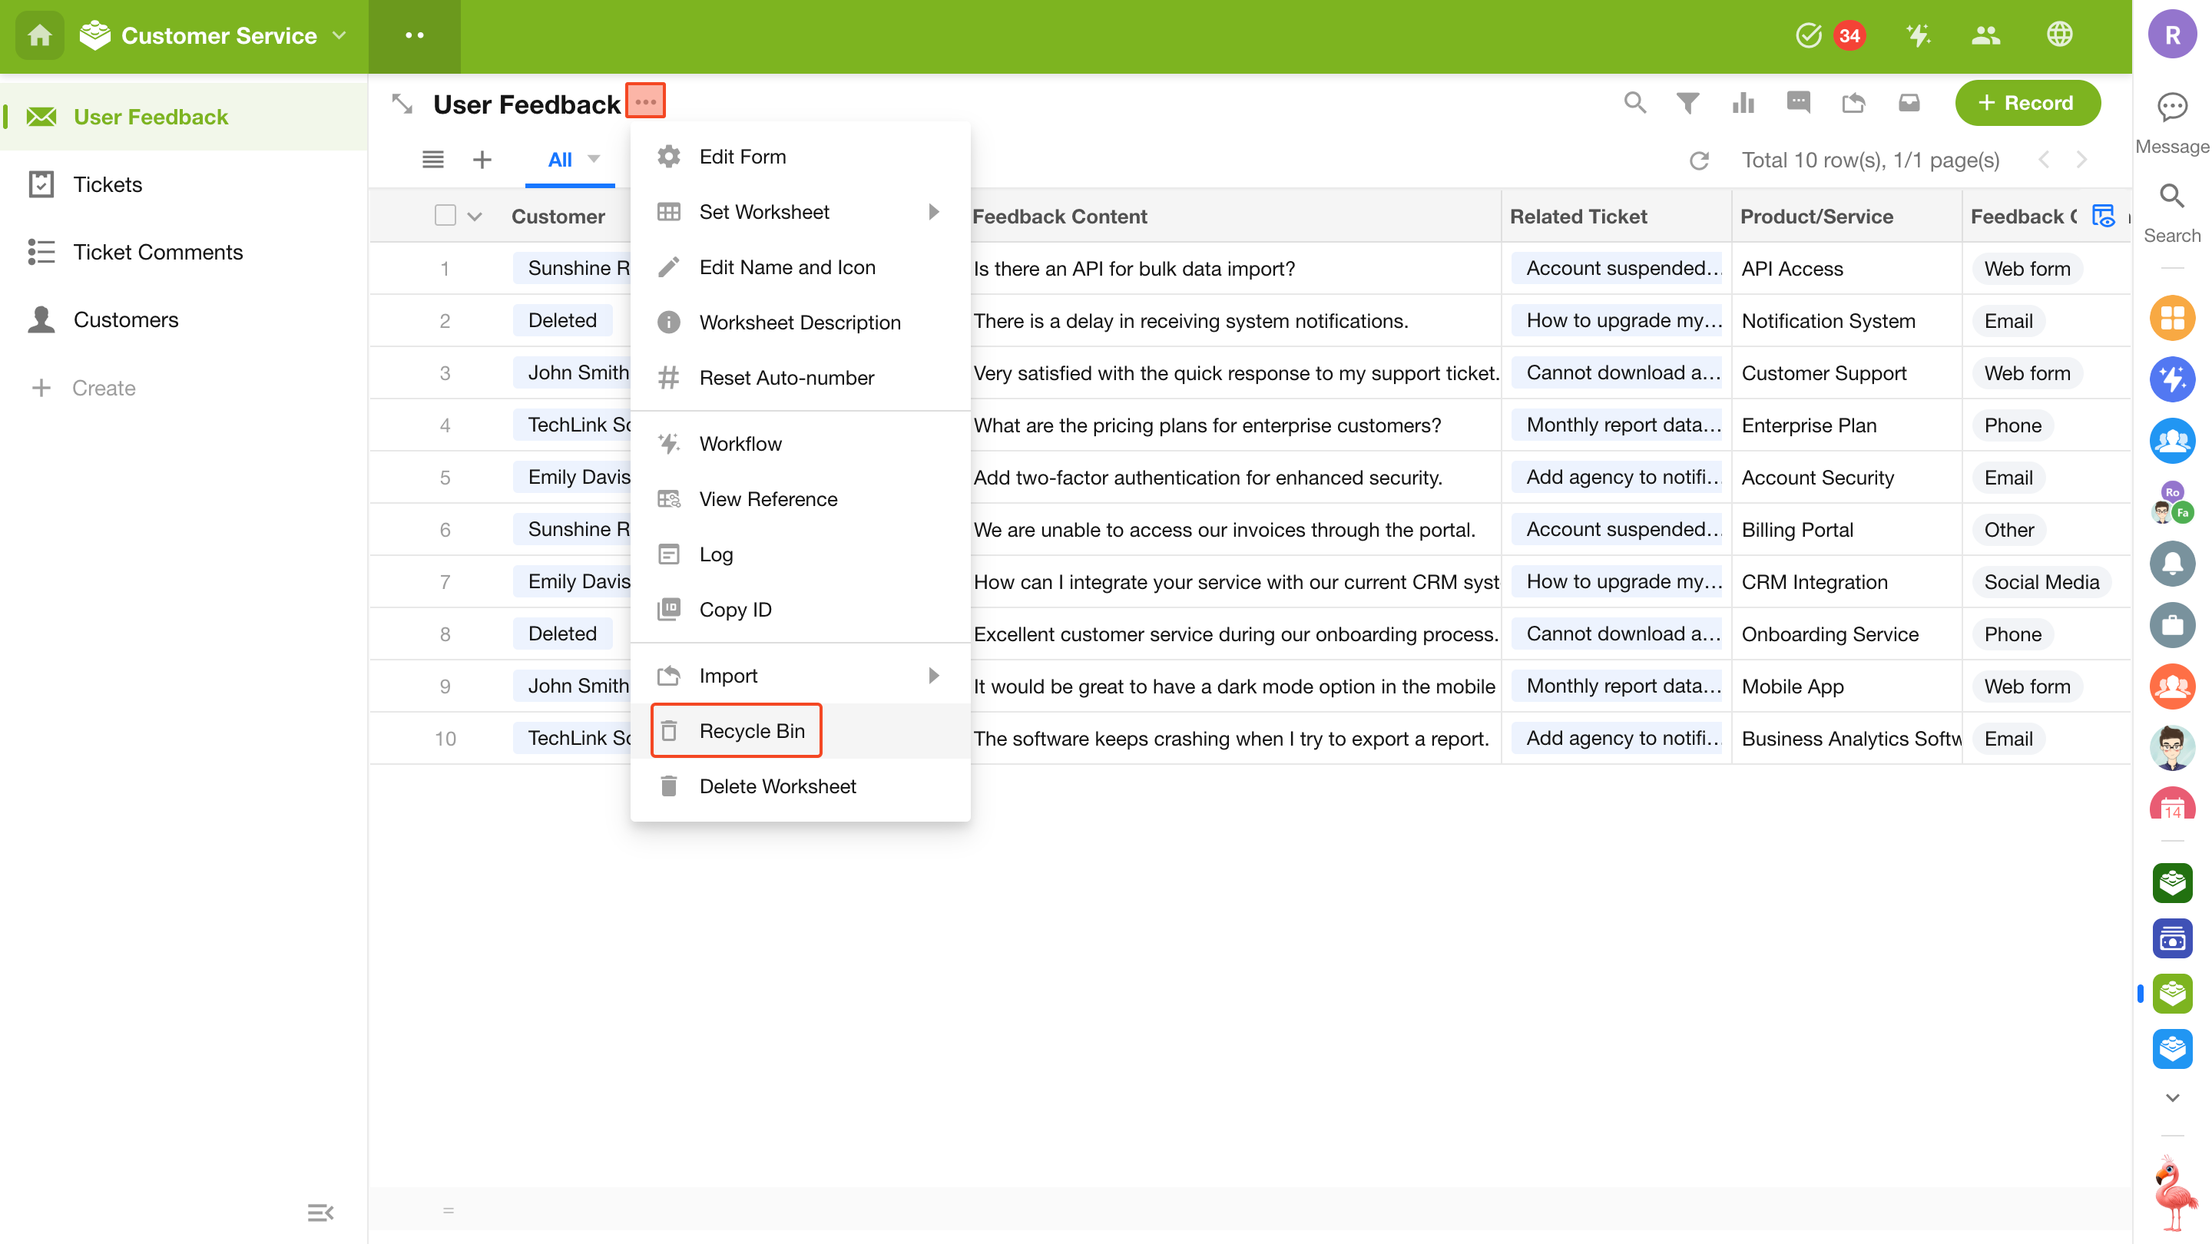Open Message panel in right sidebar
2212x1244 pixels.
click(2171, 121)
